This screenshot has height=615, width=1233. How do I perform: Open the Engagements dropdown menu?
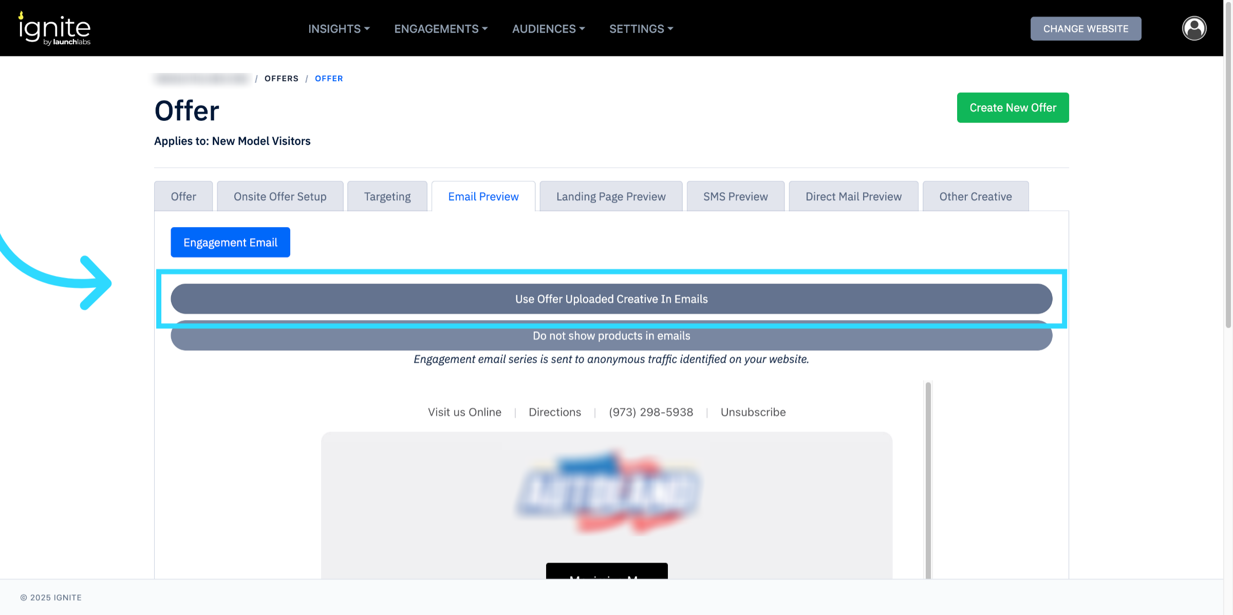(440, 29)
